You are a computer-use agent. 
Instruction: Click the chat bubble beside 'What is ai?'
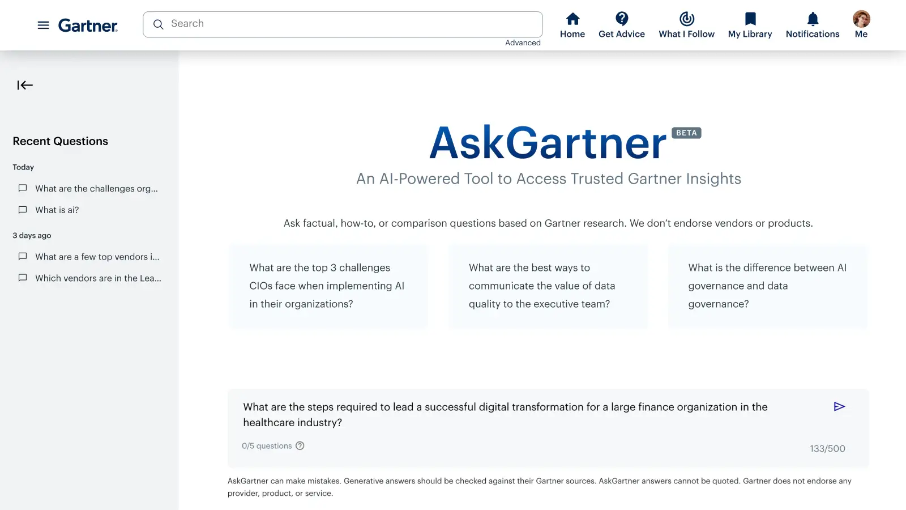22,210
